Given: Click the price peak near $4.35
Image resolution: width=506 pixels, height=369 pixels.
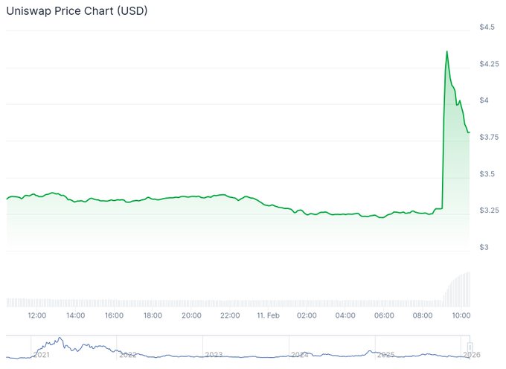Looking at the screenshot, I should click(446, 52).
